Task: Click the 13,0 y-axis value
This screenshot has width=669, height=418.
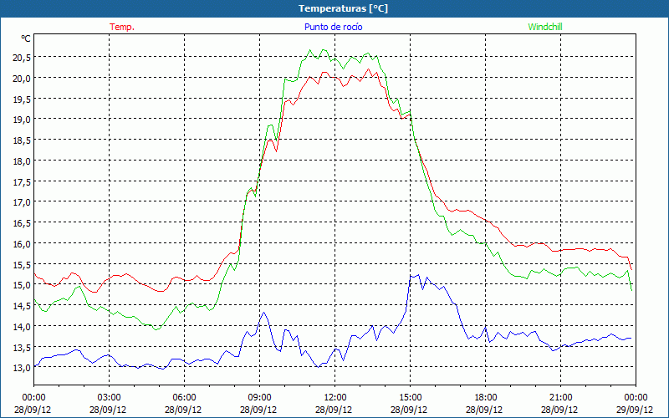Action: [22, 369]
